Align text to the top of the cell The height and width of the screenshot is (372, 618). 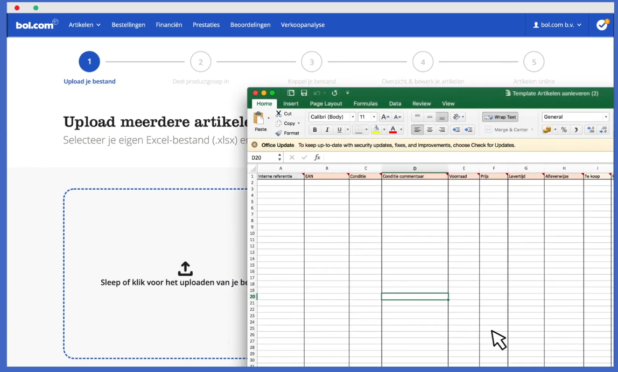417,117
